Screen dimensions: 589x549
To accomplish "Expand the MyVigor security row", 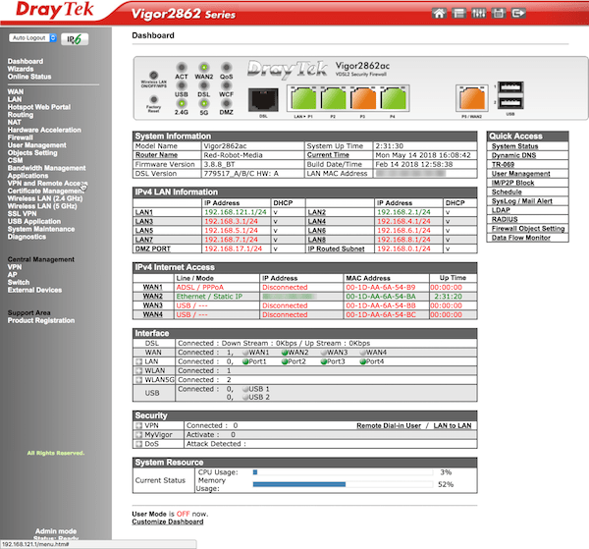I will (138, 435).
